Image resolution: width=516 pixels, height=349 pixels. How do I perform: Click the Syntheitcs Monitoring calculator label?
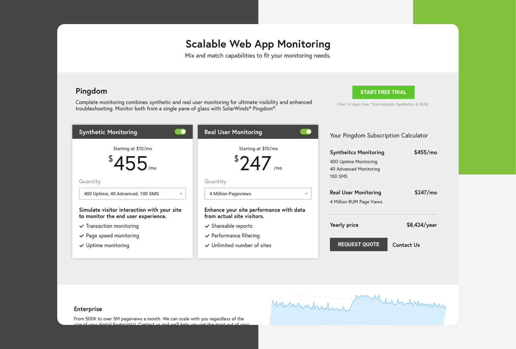[x=357, y=153]
